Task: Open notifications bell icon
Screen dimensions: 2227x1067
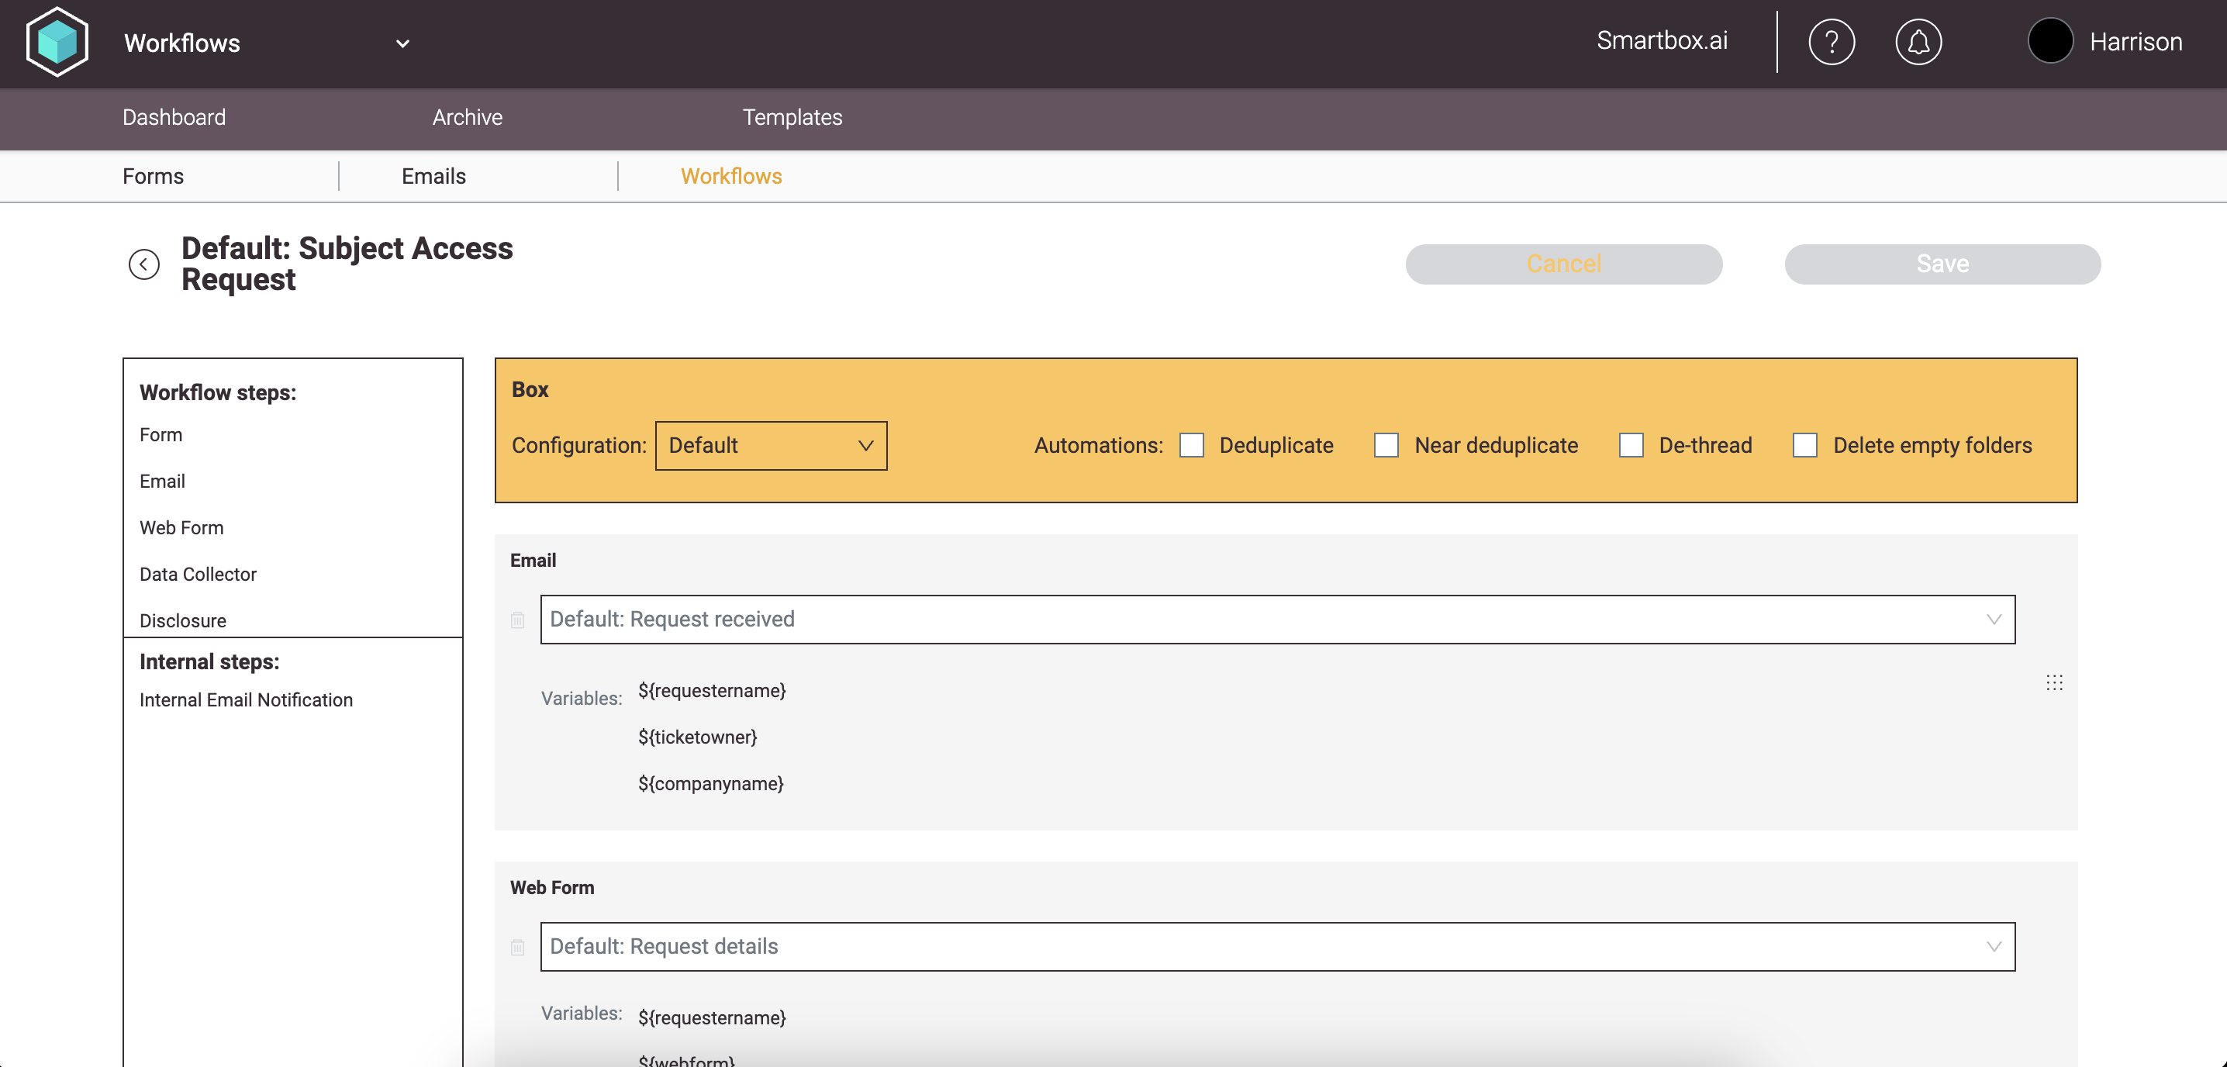Action: coord(1918,43)
